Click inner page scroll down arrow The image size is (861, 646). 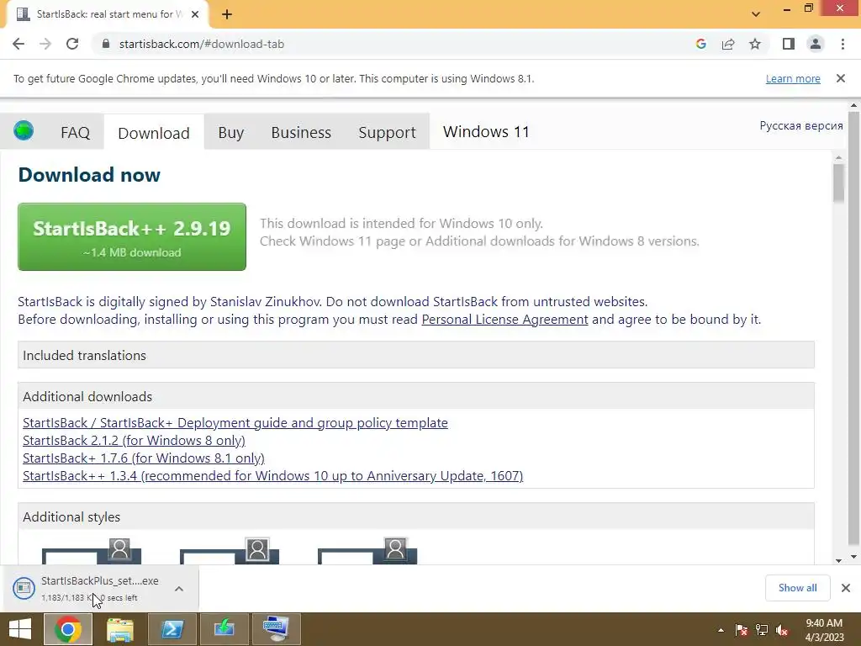point(838,560)
